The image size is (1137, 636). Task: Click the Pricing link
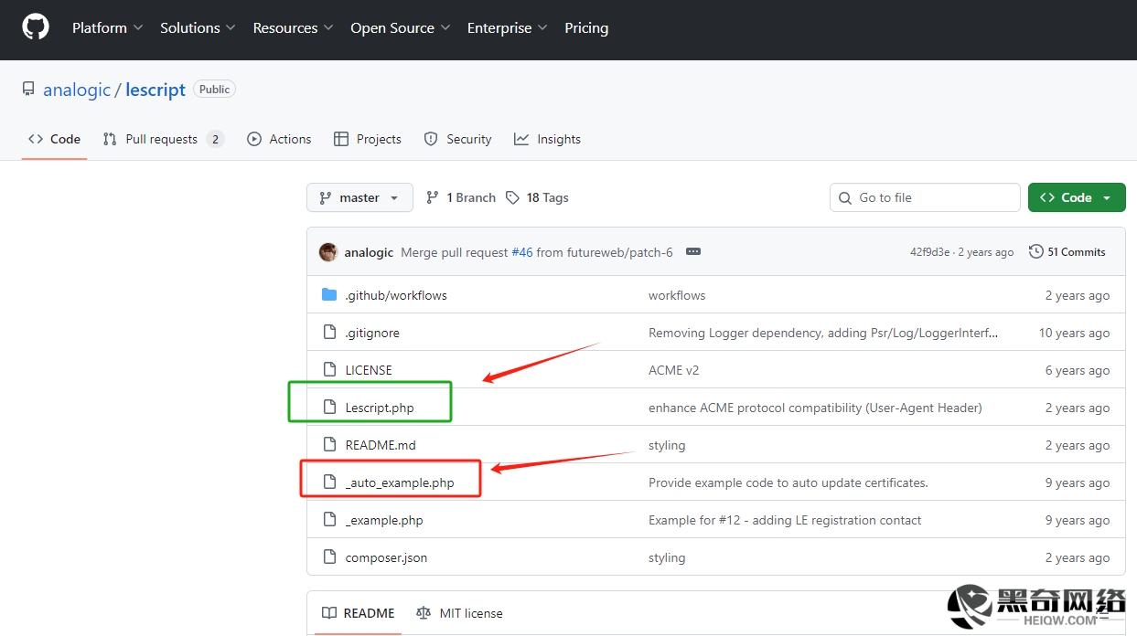tap(586, 27)
